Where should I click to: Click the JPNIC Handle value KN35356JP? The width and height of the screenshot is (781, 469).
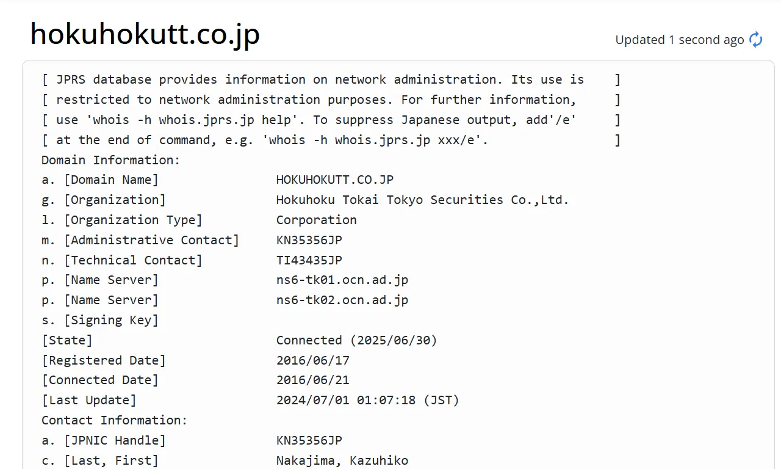click(x=309, y=440)
